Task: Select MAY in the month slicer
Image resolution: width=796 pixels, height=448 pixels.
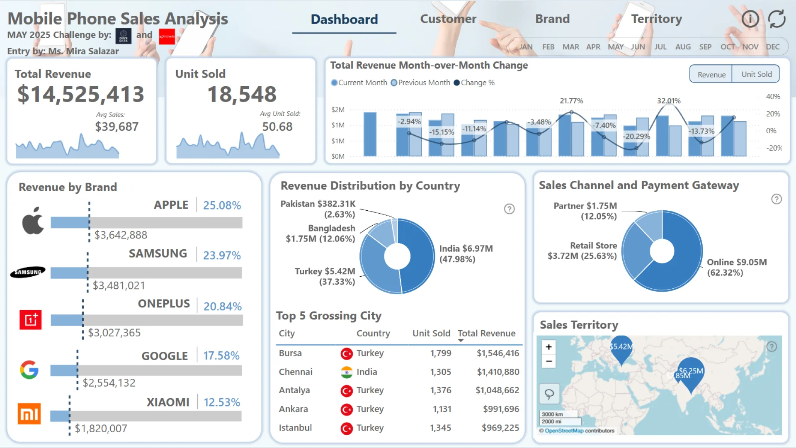Action: pyautogui.click(x=615, y=47)
